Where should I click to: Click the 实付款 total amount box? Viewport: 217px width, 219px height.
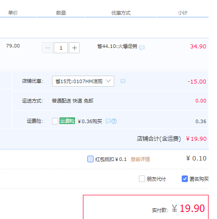146,207
